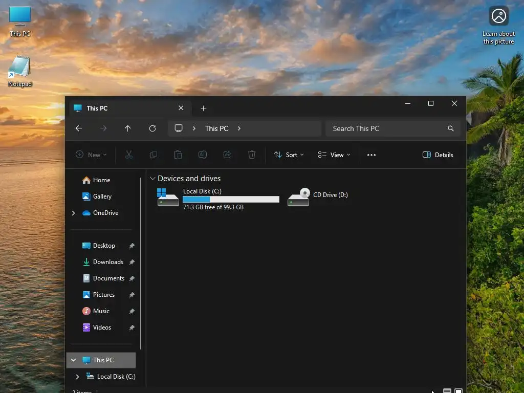Screen dimensions: 524x393
Task: Open Home in the sidebar
Action: click(x=102, y=180)
